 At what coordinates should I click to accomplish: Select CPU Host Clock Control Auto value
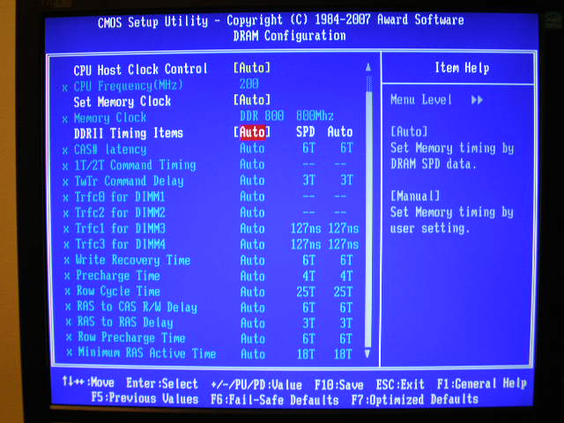(x=251, y=68)
